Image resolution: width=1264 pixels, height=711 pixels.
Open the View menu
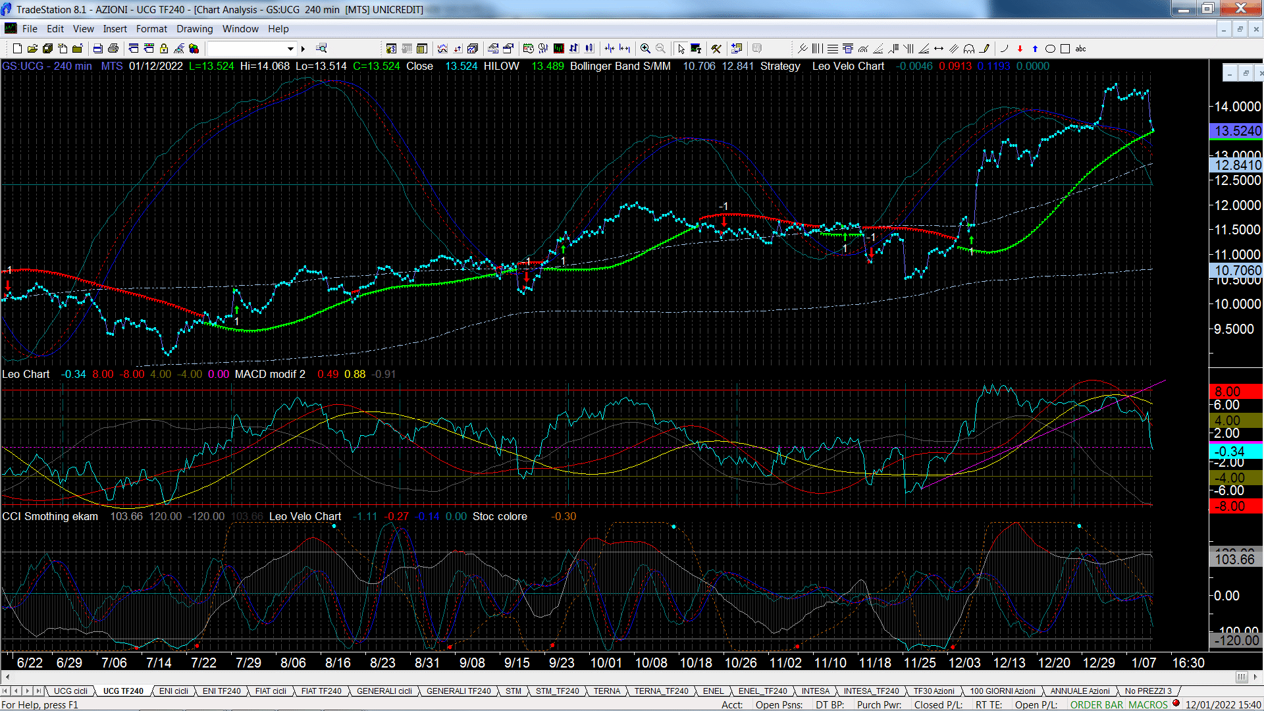tap(84, 29)
